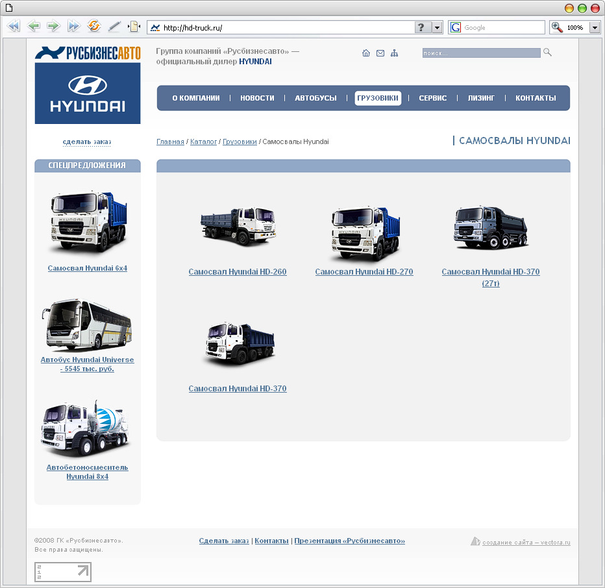This screenshot has height=588, width=605.
Task: Click the footer Сделать заказ link
Action: 224,541
